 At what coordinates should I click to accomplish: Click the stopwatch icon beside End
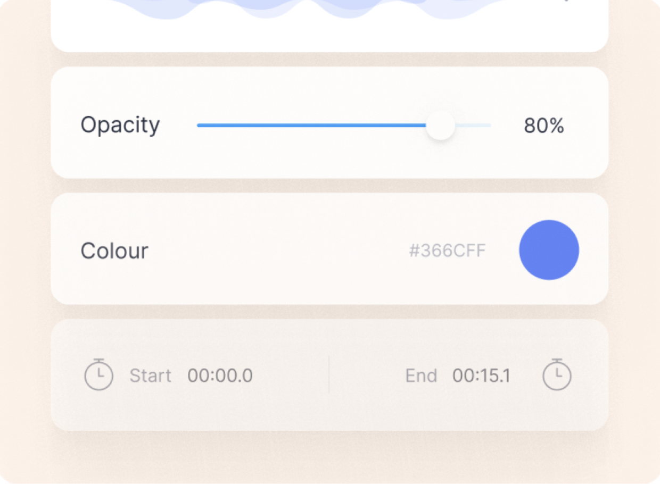(557, 374)
